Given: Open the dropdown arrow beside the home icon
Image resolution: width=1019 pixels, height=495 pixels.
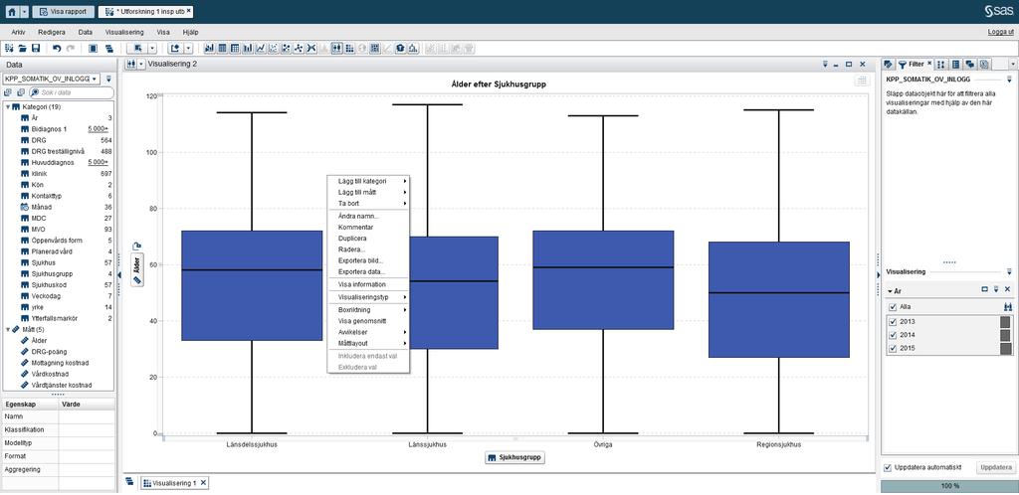Looking at the screenshot, I should click(24, 12).
